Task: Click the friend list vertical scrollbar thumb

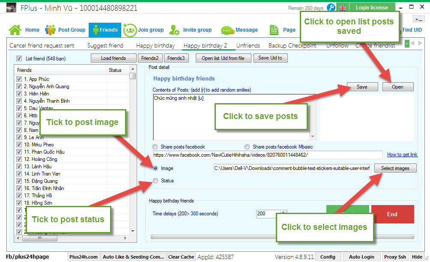Action: (133, 76)
